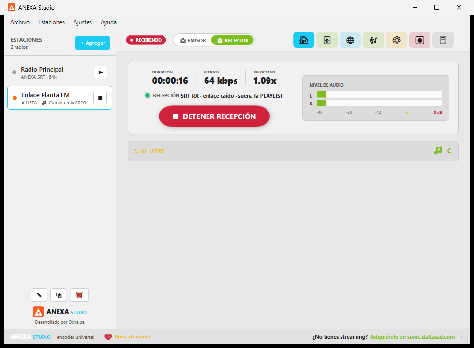Click the RECIBIENDO status badge
This screenshot has height=348, width=474.
(146, 40)
